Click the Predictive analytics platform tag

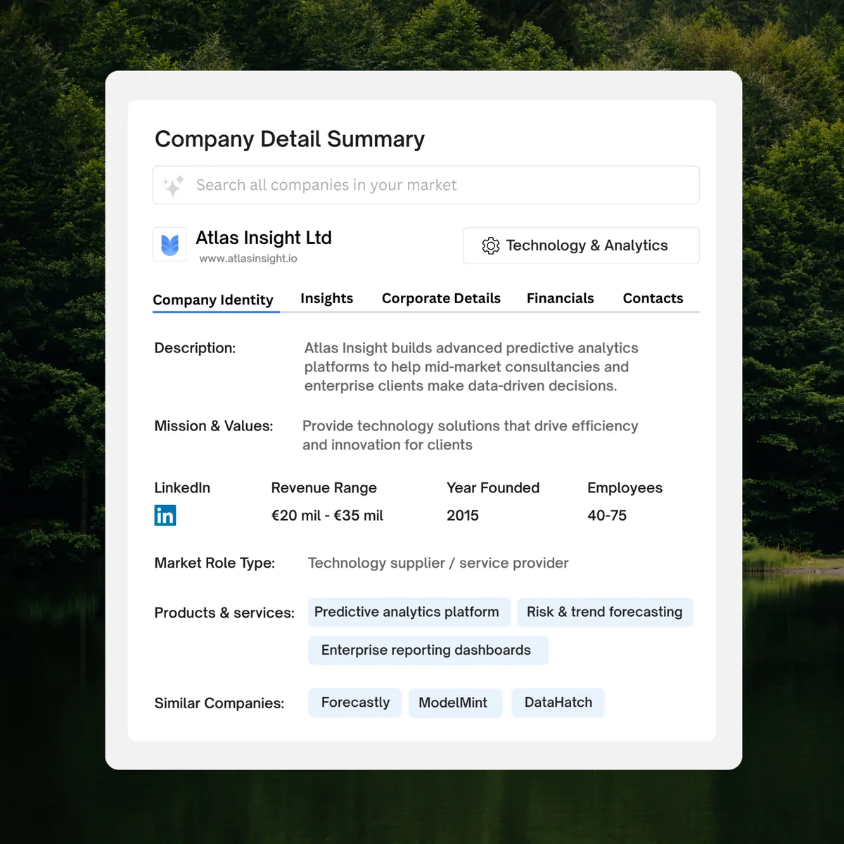pos(407,612)
